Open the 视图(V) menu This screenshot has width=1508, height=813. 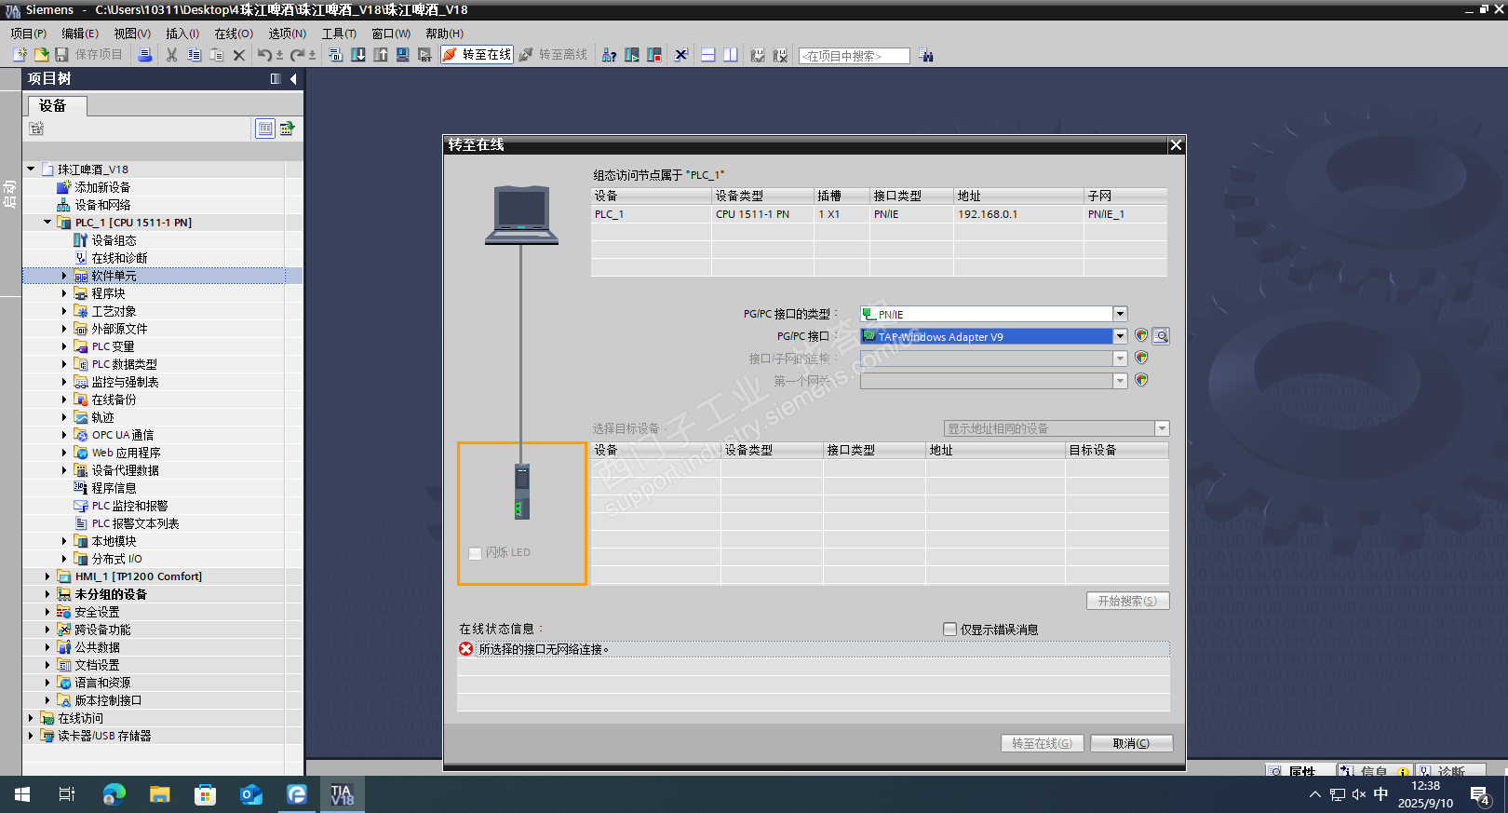click(132, 34)
